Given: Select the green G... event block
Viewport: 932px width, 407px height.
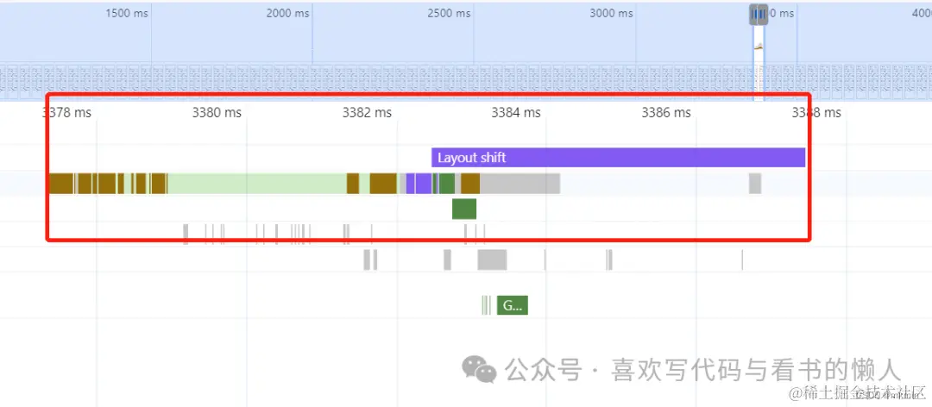Looking at the screenshot, I should point(513,305).
